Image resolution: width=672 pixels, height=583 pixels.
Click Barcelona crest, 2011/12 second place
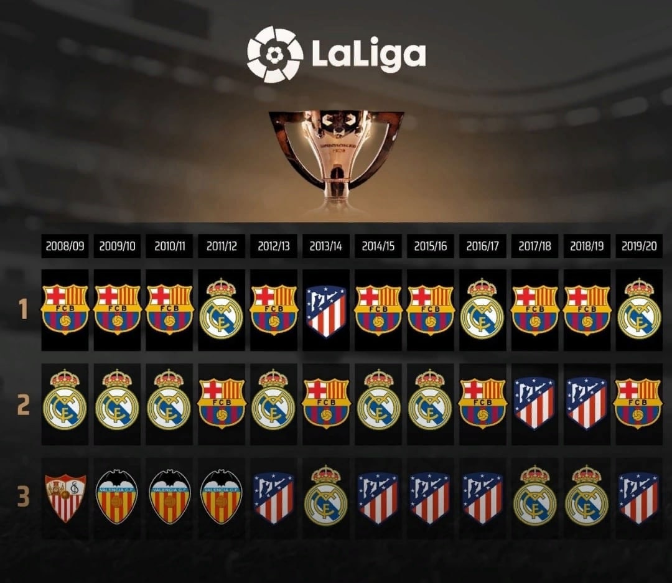tap(221, 403)
